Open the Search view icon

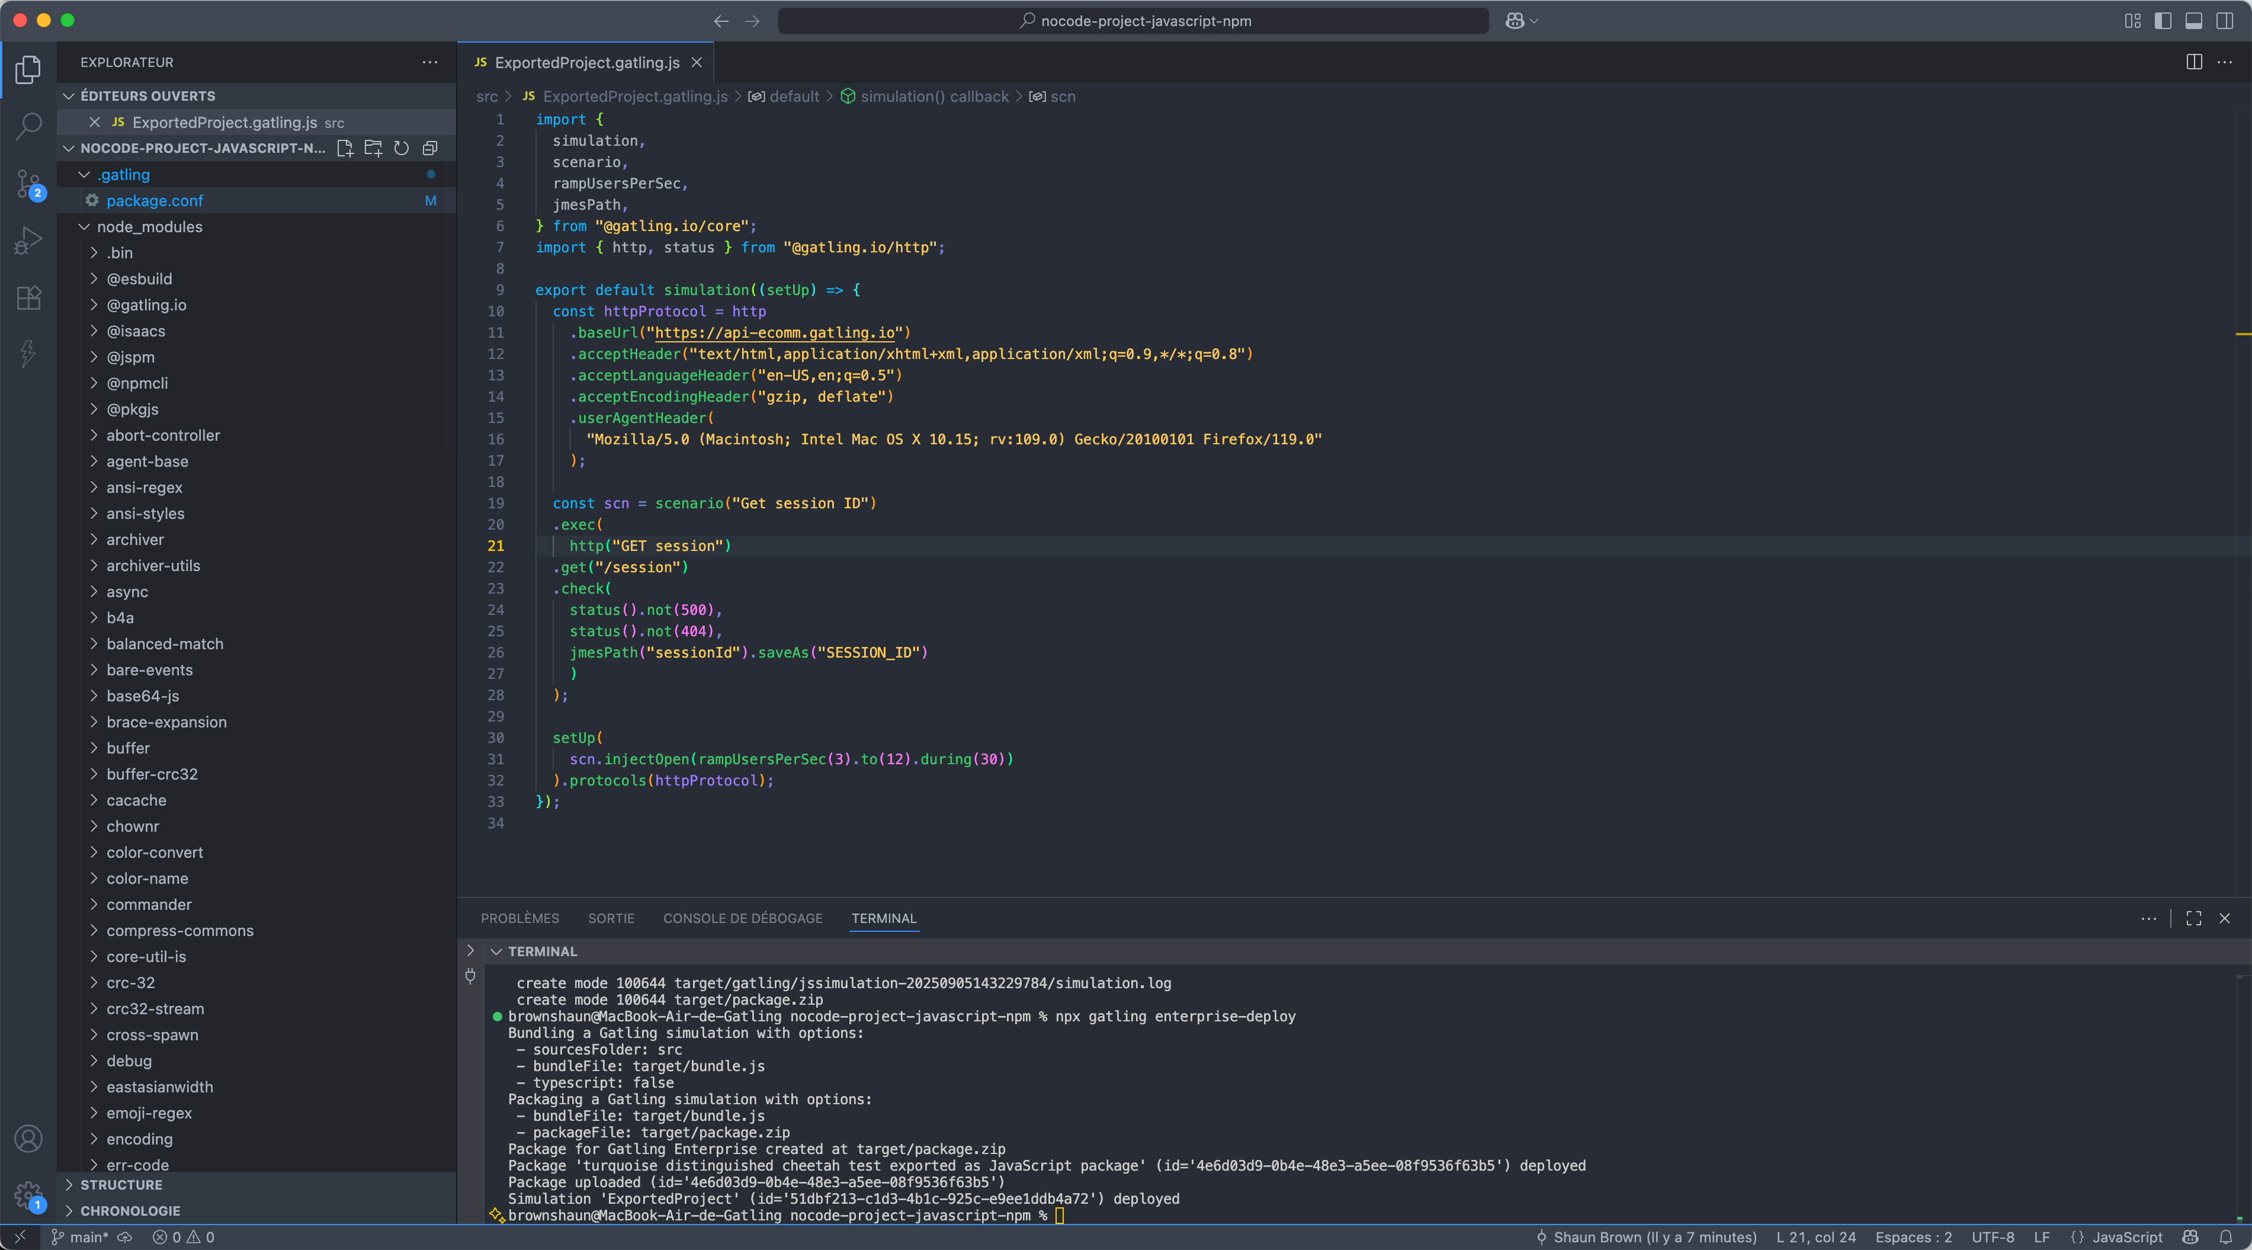(x=28, y=126)
